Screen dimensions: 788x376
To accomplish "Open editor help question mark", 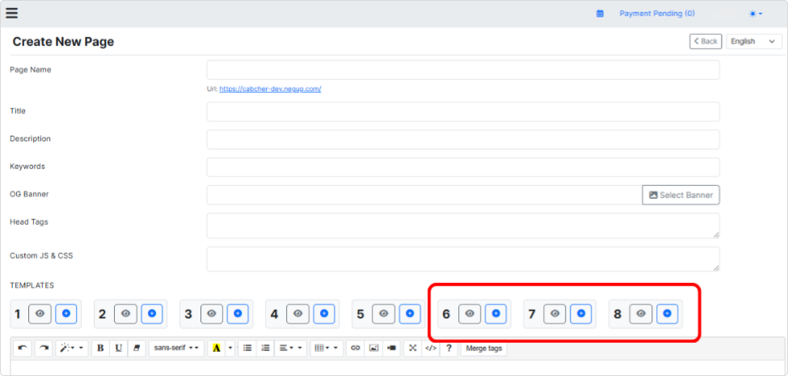I will pos(449,348).
